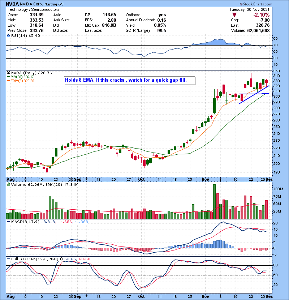Screen dimensions: 289x300
Task: Click the MACD(8,17,9) legend label
Action: (x=25, y=222)
